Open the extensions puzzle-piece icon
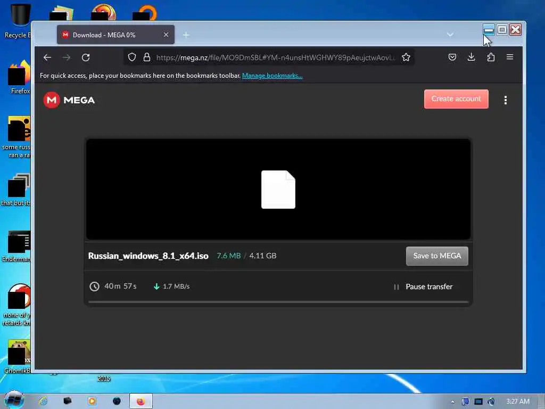Image resolution: width=545 pixels, height=409 pixels. click(x=491, y=57)
